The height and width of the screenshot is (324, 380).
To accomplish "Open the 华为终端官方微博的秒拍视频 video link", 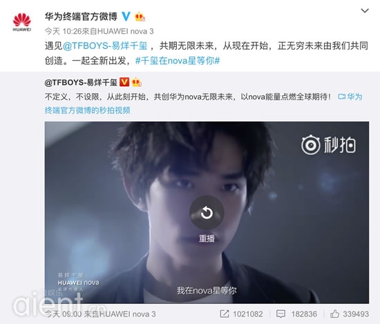I will (x=204, y=103).
